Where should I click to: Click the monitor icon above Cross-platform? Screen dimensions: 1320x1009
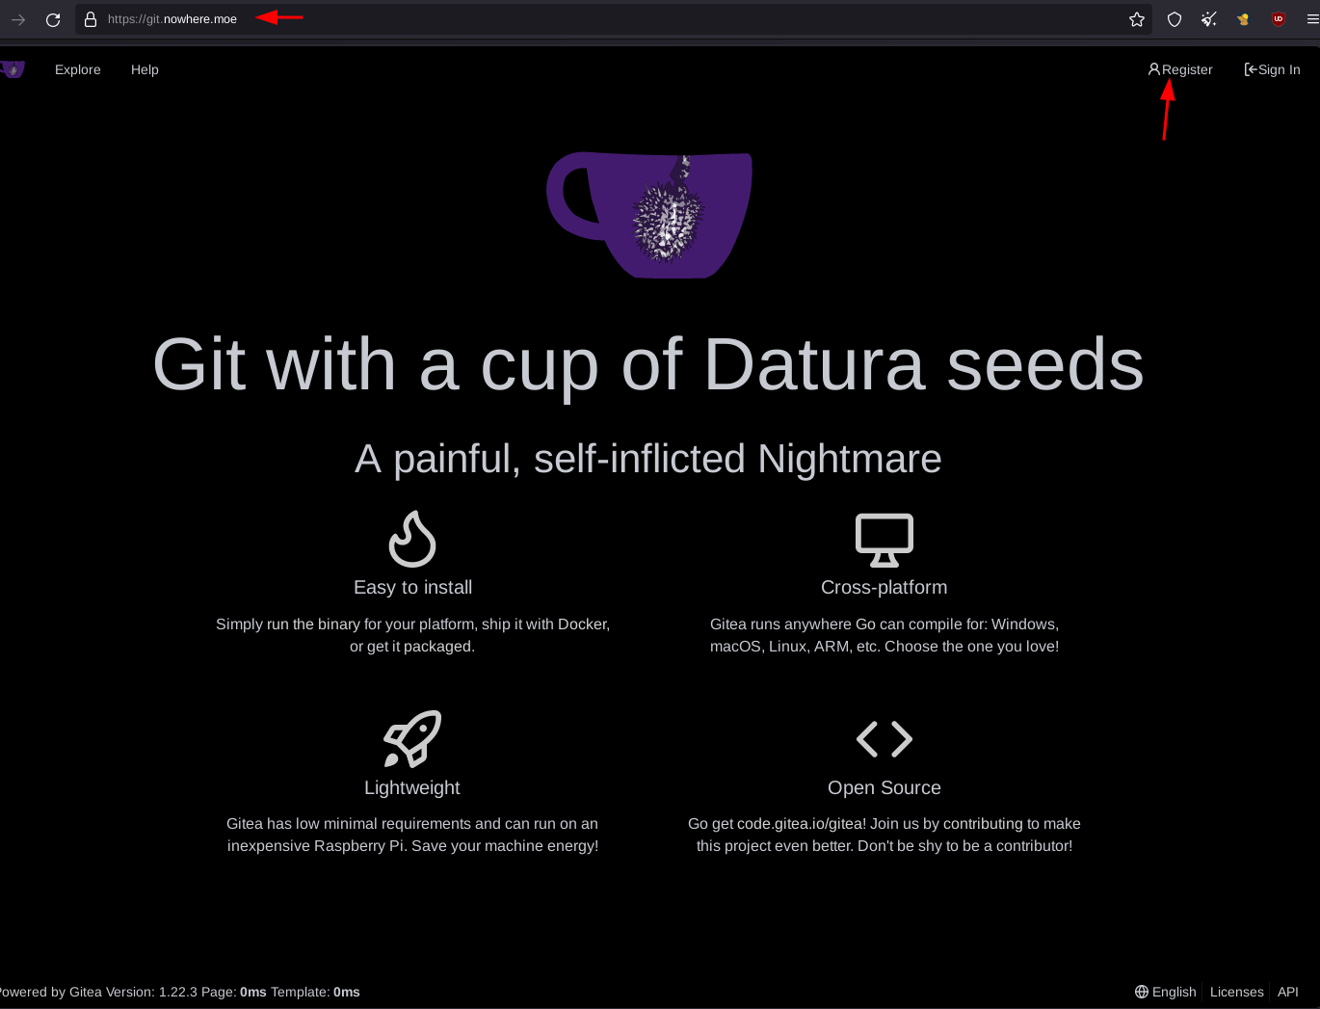click(x=884, y=540)
